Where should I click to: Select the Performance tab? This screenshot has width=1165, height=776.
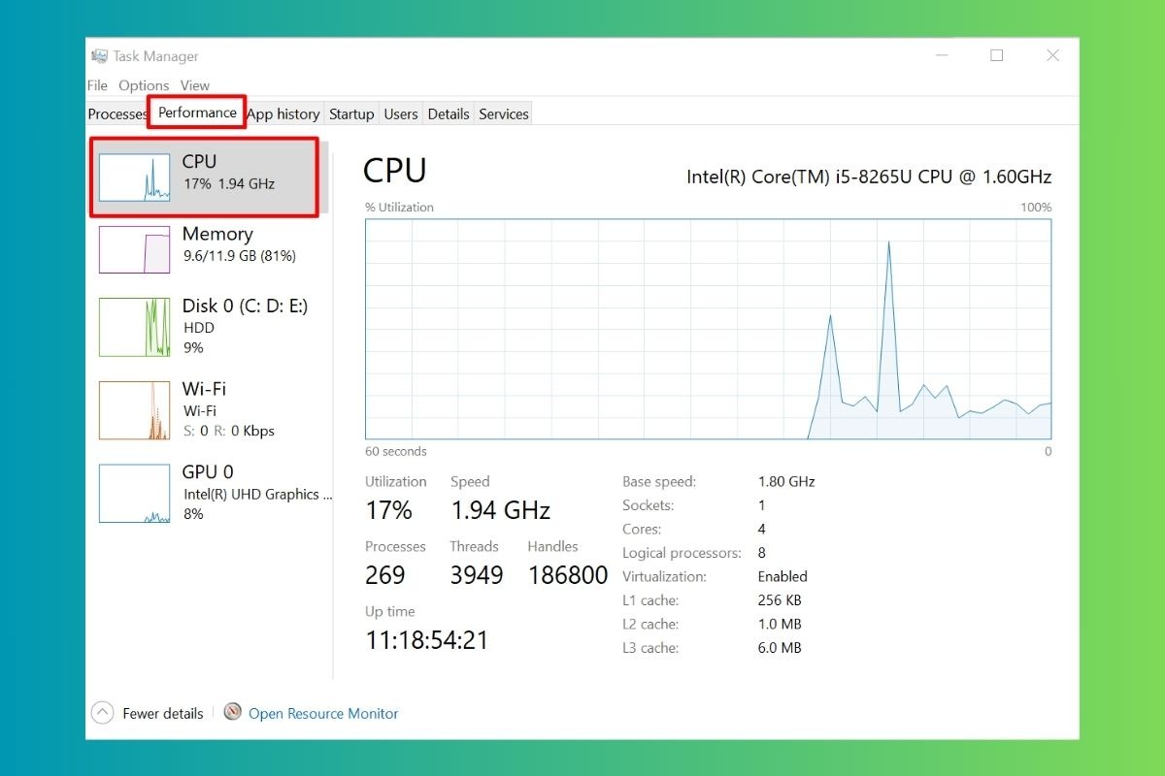pos(197,113)
